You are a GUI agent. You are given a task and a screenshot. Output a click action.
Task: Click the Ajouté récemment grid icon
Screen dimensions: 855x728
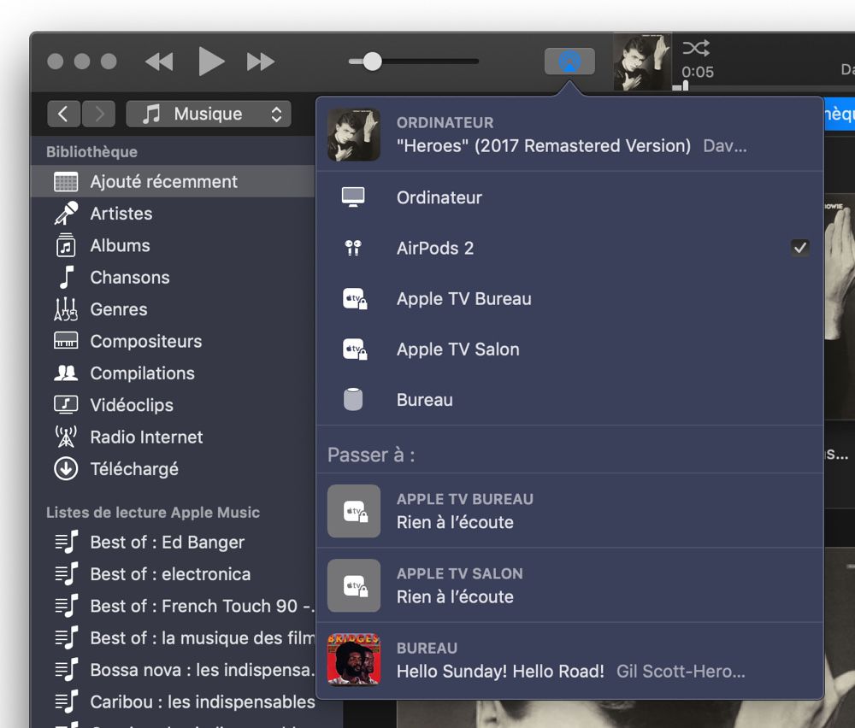click(66, 182)
